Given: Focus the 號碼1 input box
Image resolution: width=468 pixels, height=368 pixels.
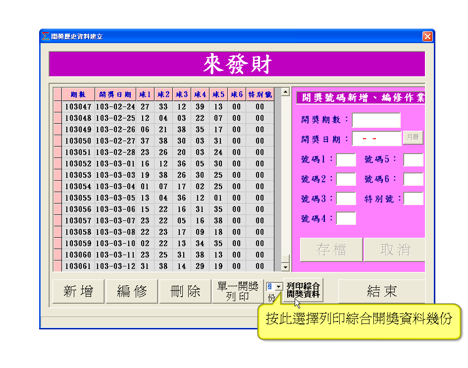Looking at the screenshot, I should 346,160.
